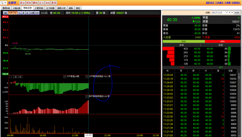Click the date field showing 2017/11/2

tap(218, 13)
